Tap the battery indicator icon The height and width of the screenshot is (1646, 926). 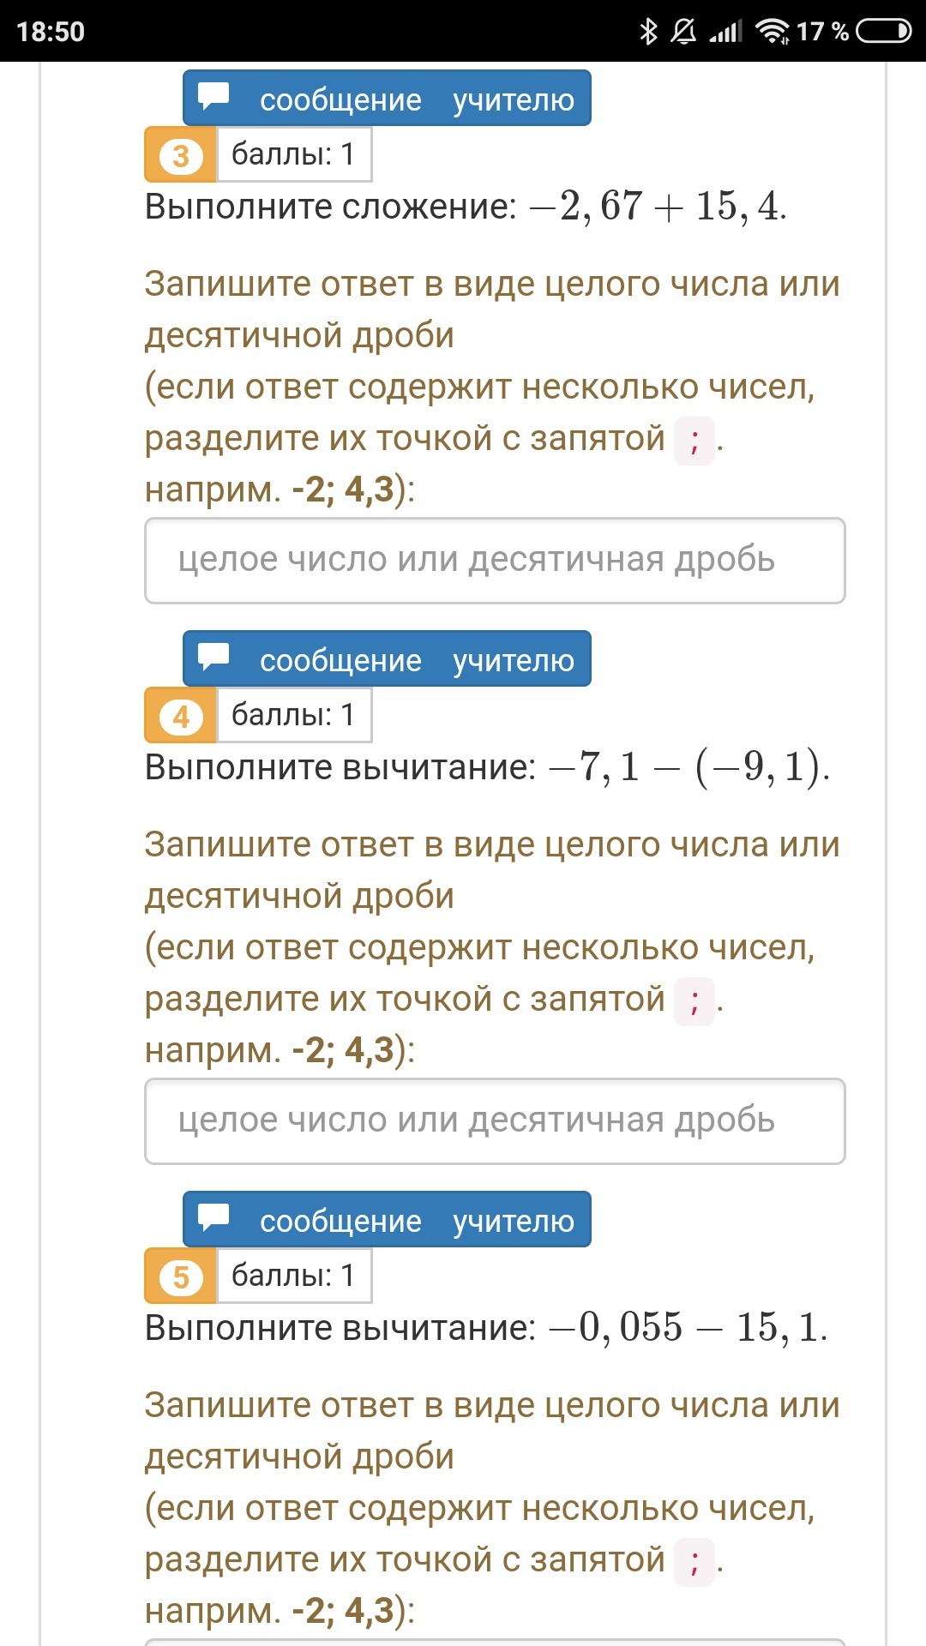pyautogui.click(x=884, y=32)
